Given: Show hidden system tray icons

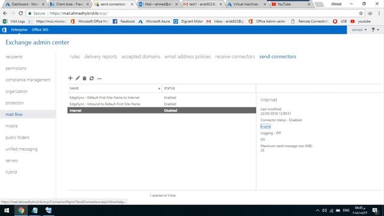Looking at the screenshot, I should pyautogui.click(x=317, y=211).
